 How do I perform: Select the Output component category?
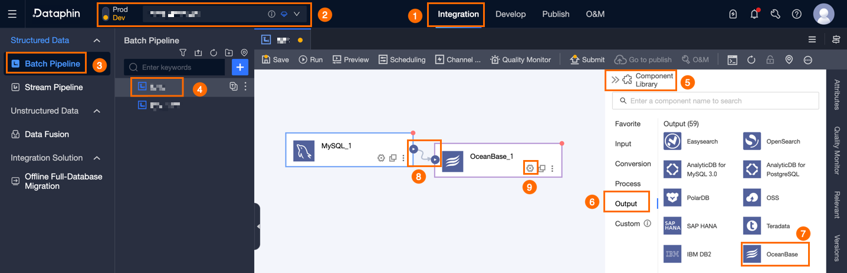coord(626,204)
